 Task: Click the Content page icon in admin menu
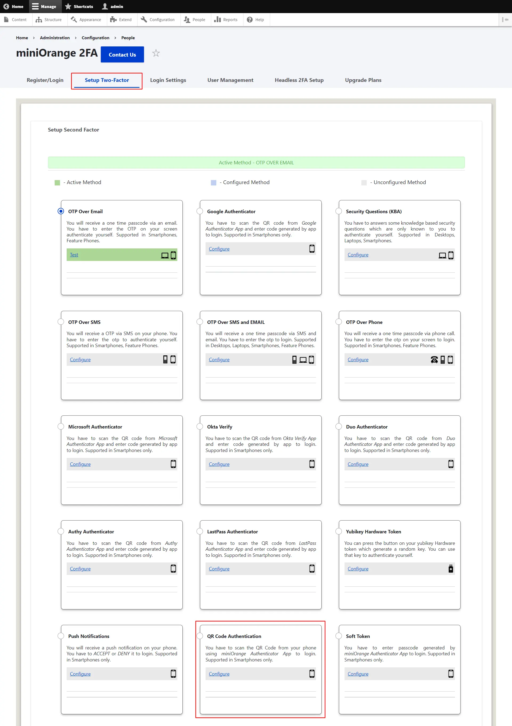point(6,19)
